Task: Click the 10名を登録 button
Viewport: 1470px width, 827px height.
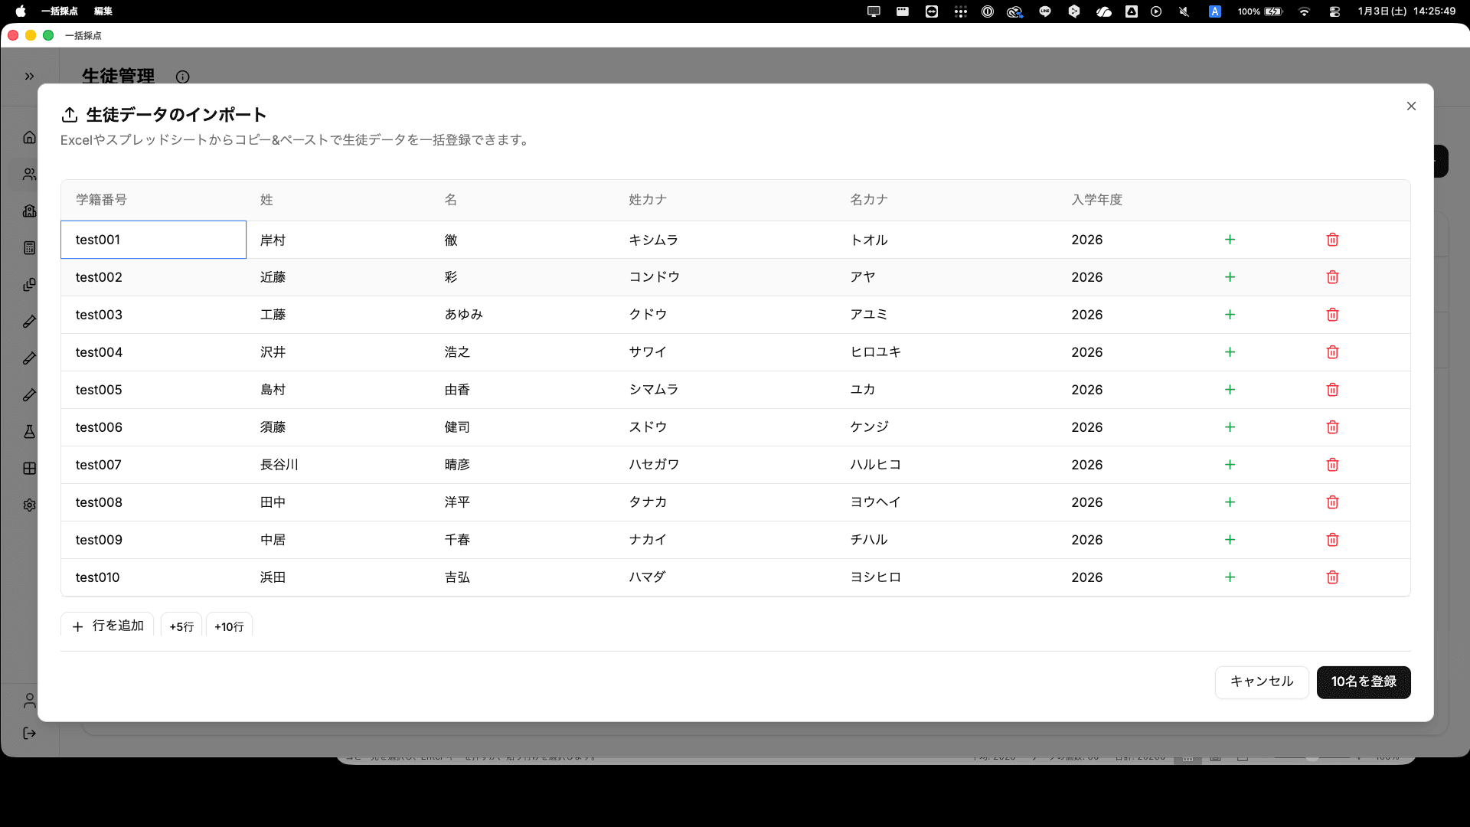Action: pyautogui.click(x=1363, y=682)
